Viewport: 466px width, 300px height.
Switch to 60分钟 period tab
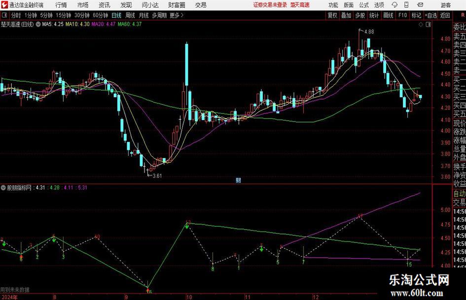101,15
